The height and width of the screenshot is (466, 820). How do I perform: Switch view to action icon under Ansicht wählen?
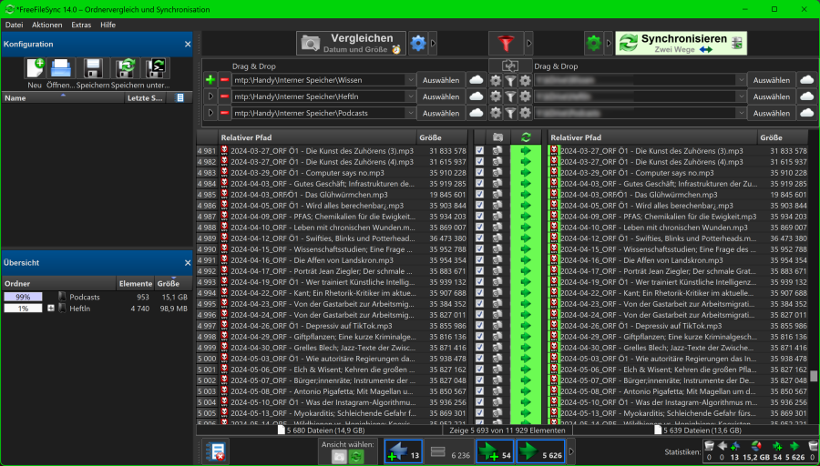356,457
